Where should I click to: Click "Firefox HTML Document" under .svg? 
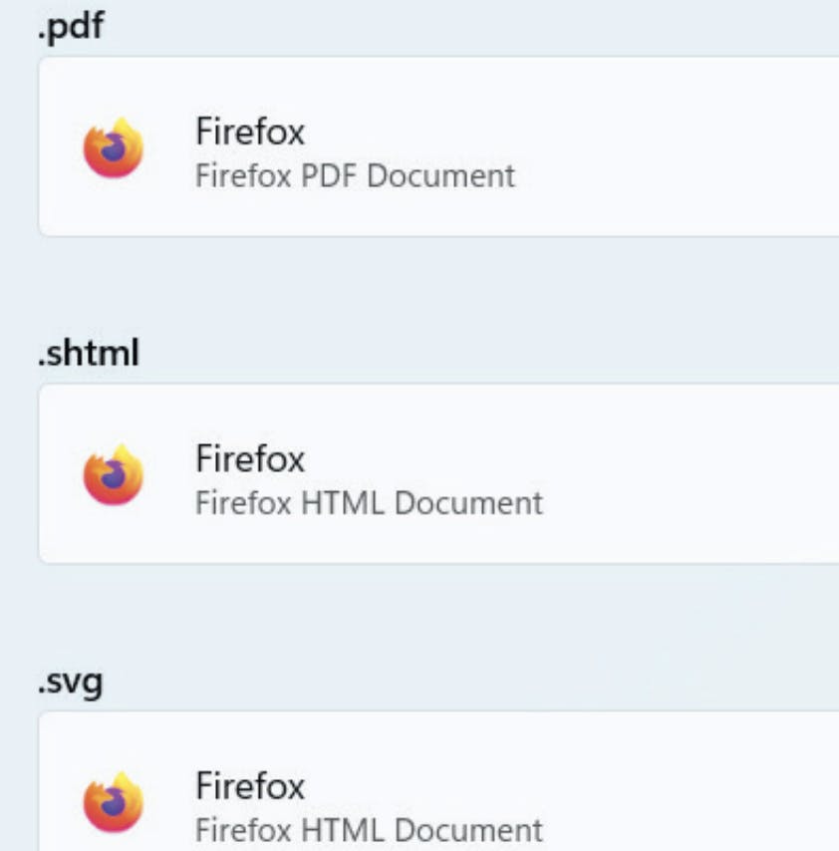(x=369, y=830)
